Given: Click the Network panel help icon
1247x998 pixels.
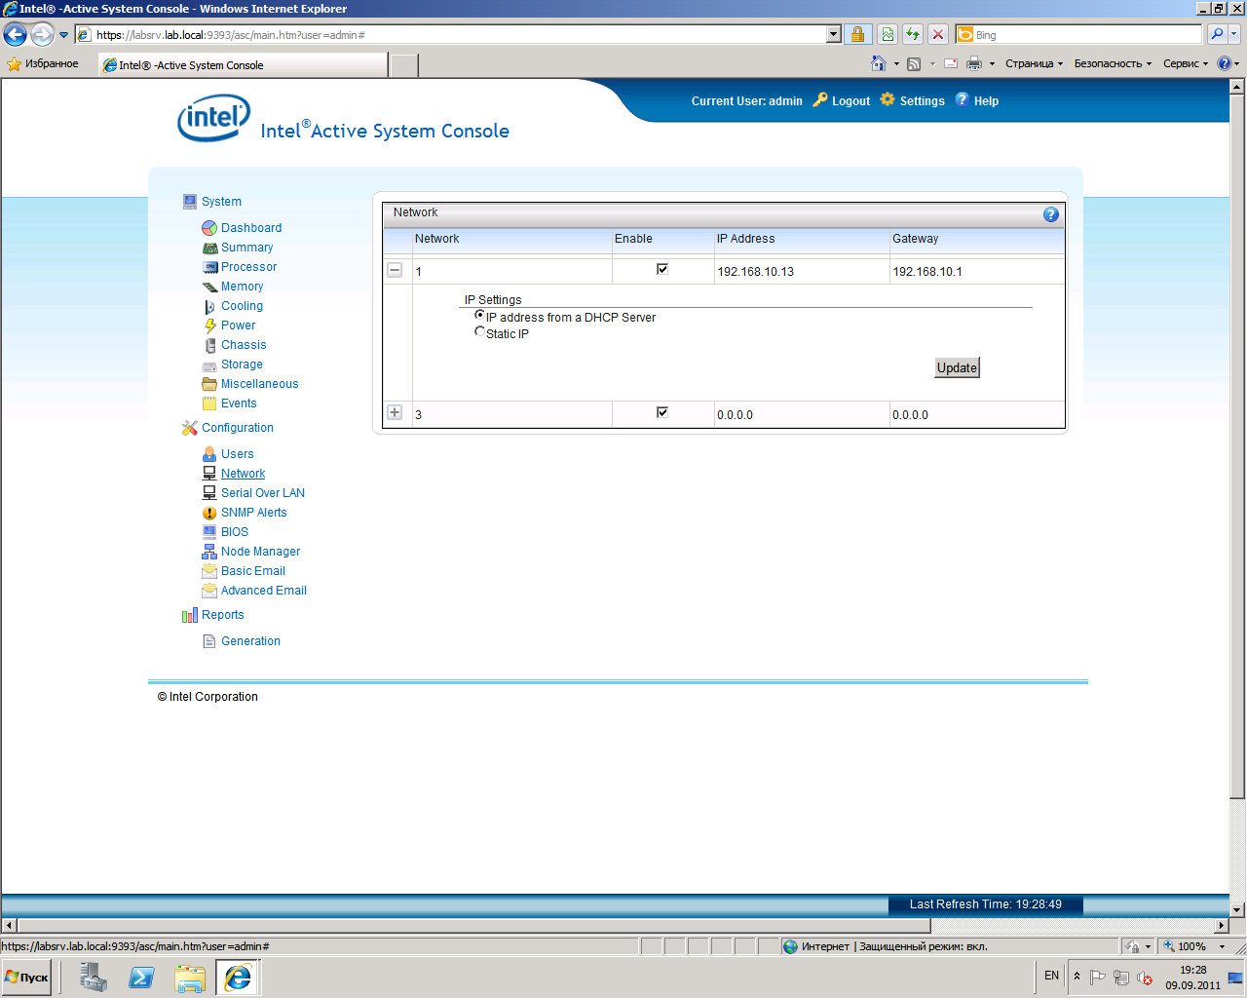Looking at the screenshot, I should [1050, 214].
